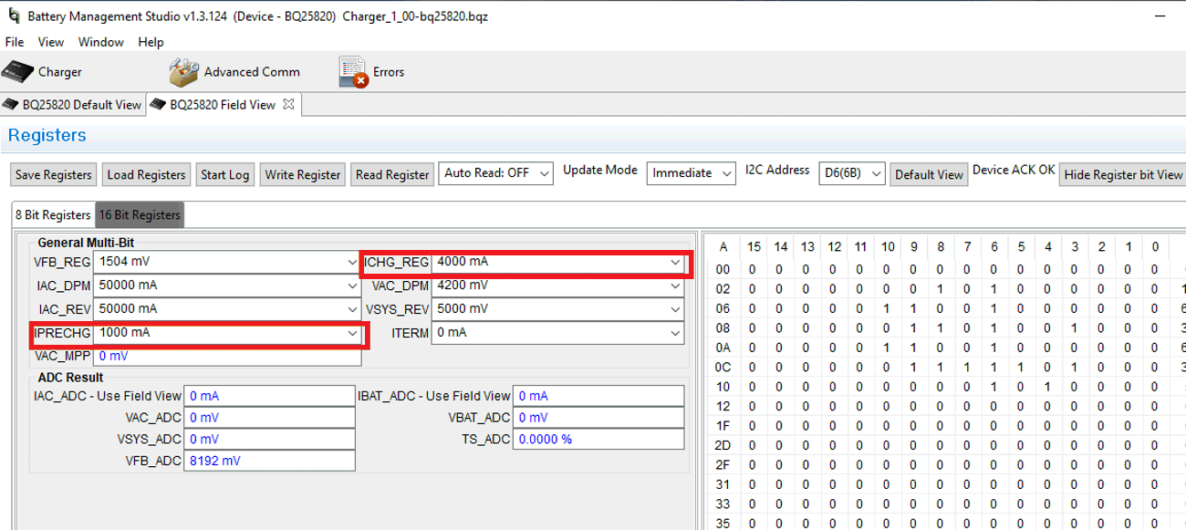Open the Update Mode Immediate dropdown

[x=691, y=173]
